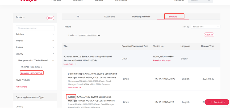
Task: Click the Release Time column header
Action: (x=207, y=46)
